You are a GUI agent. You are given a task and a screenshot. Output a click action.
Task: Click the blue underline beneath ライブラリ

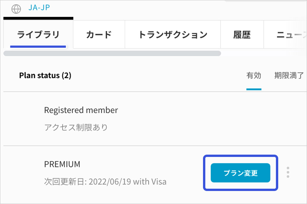click(38, 47)
